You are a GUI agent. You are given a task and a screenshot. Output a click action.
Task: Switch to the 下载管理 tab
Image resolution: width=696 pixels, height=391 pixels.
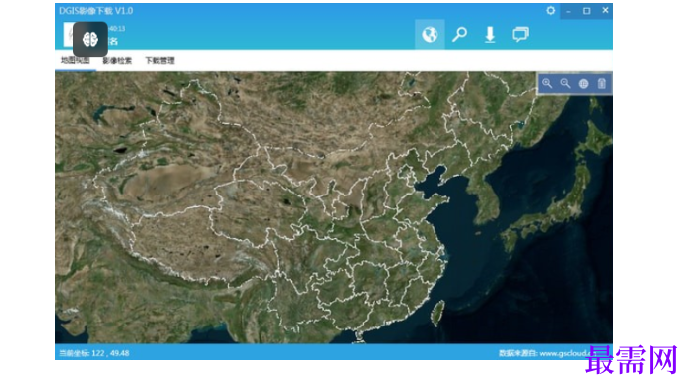click(160, 61)
